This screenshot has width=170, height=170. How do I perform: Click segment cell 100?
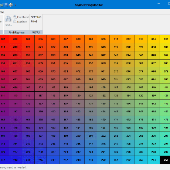pos(28,88)
